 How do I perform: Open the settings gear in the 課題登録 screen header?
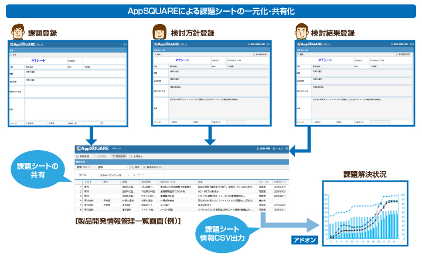coord(124,44)
